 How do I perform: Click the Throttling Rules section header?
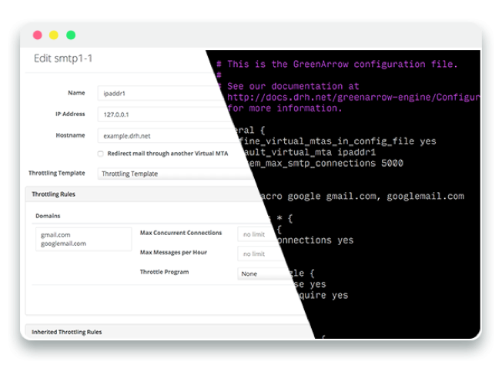(x=144, y=194)
